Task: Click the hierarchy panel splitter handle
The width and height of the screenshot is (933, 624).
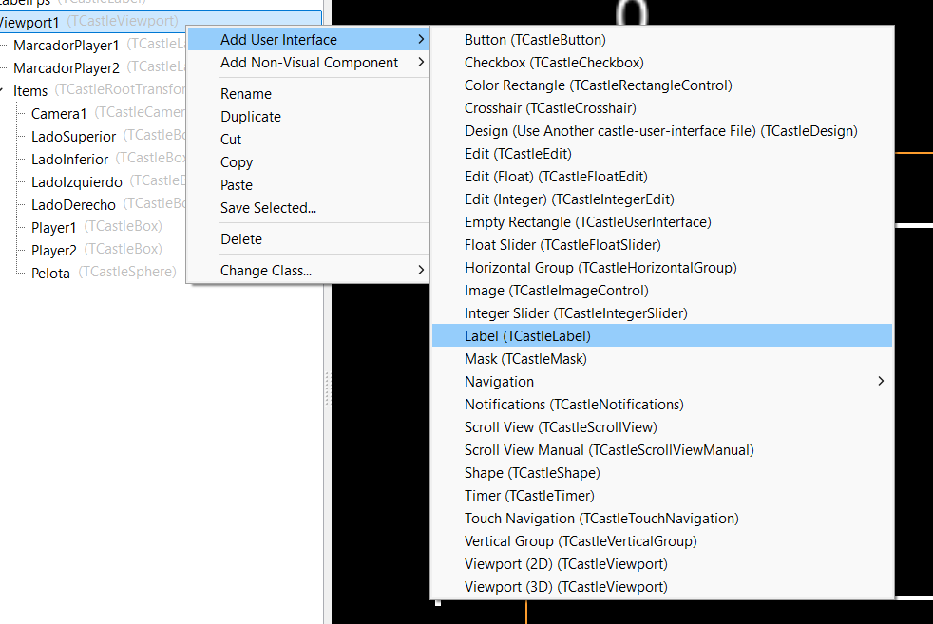Action: tap(327, 389)
